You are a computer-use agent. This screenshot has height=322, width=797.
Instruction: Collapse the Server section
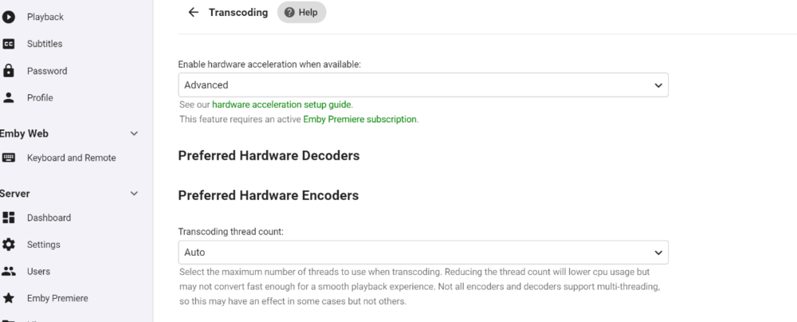134,194
